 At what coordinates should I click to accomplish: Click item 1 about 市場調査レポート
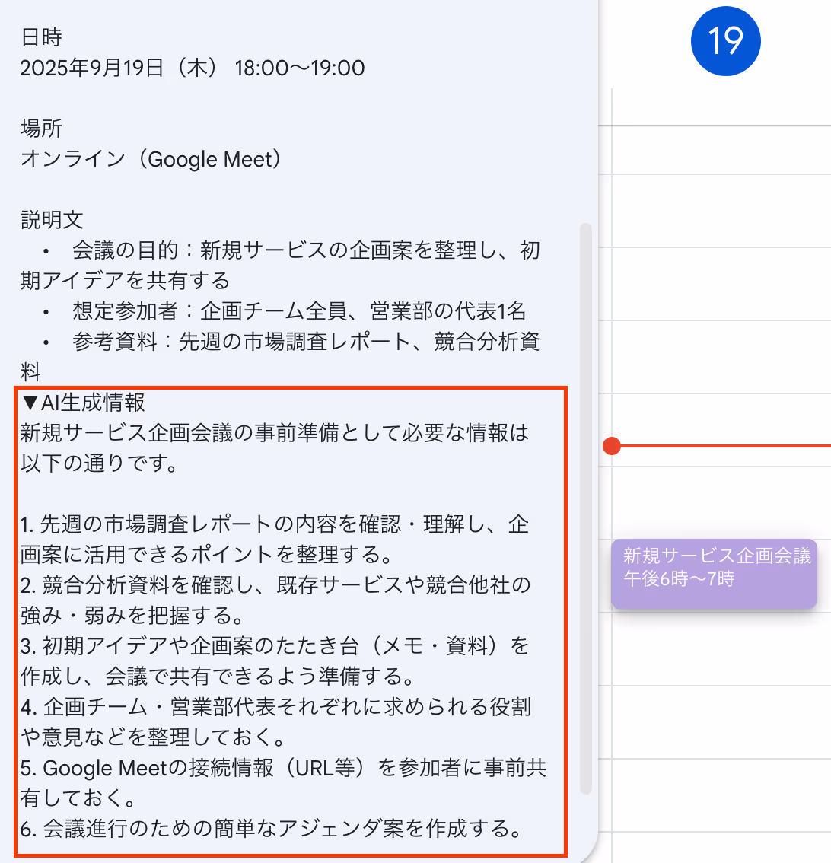275,540
